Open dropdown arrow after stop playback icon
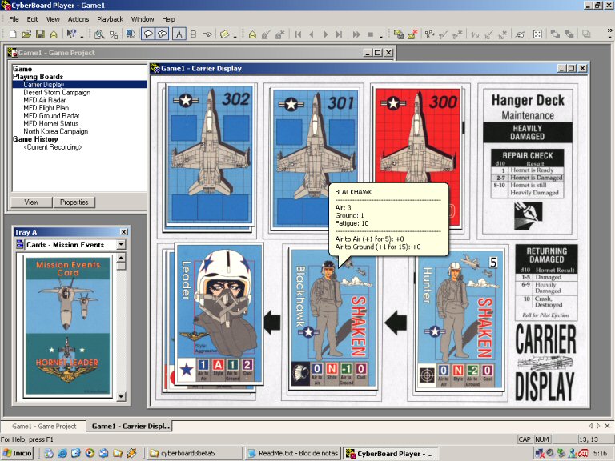 pos(381,37)
